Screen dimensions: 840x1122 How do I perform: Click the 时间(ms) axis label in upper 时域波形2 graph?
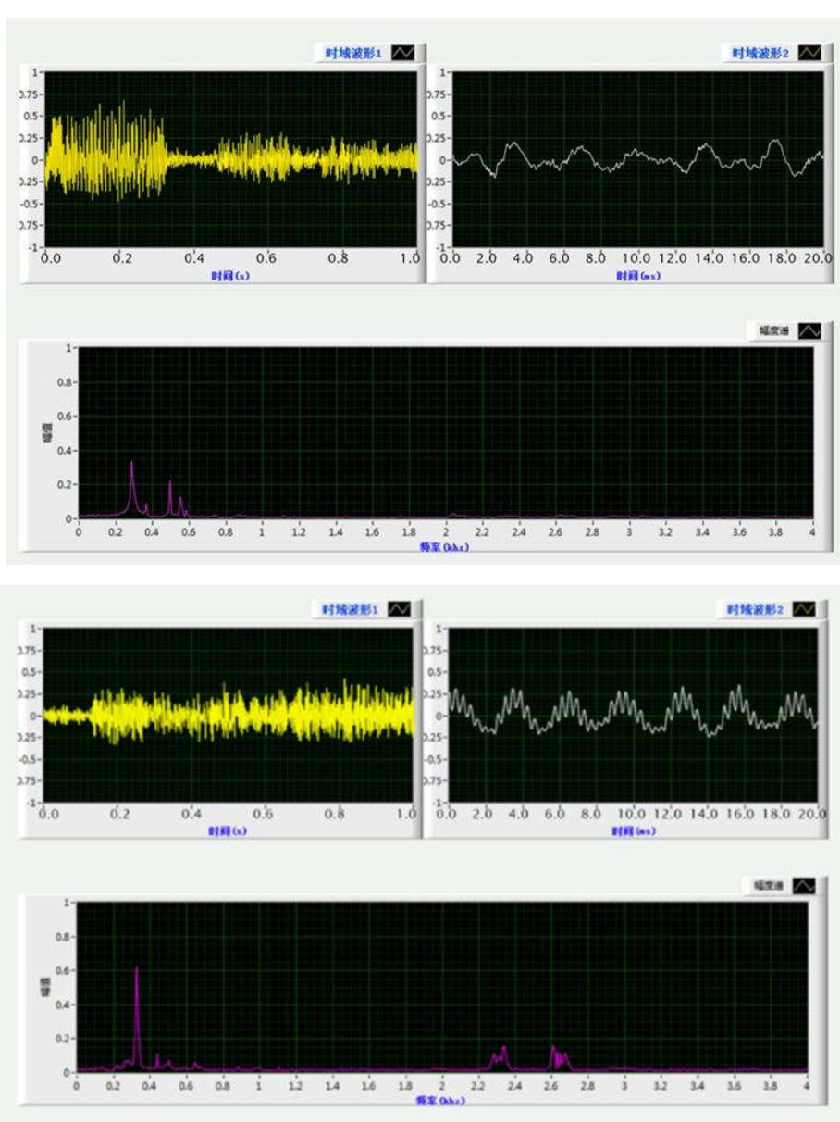pos(637,277)
